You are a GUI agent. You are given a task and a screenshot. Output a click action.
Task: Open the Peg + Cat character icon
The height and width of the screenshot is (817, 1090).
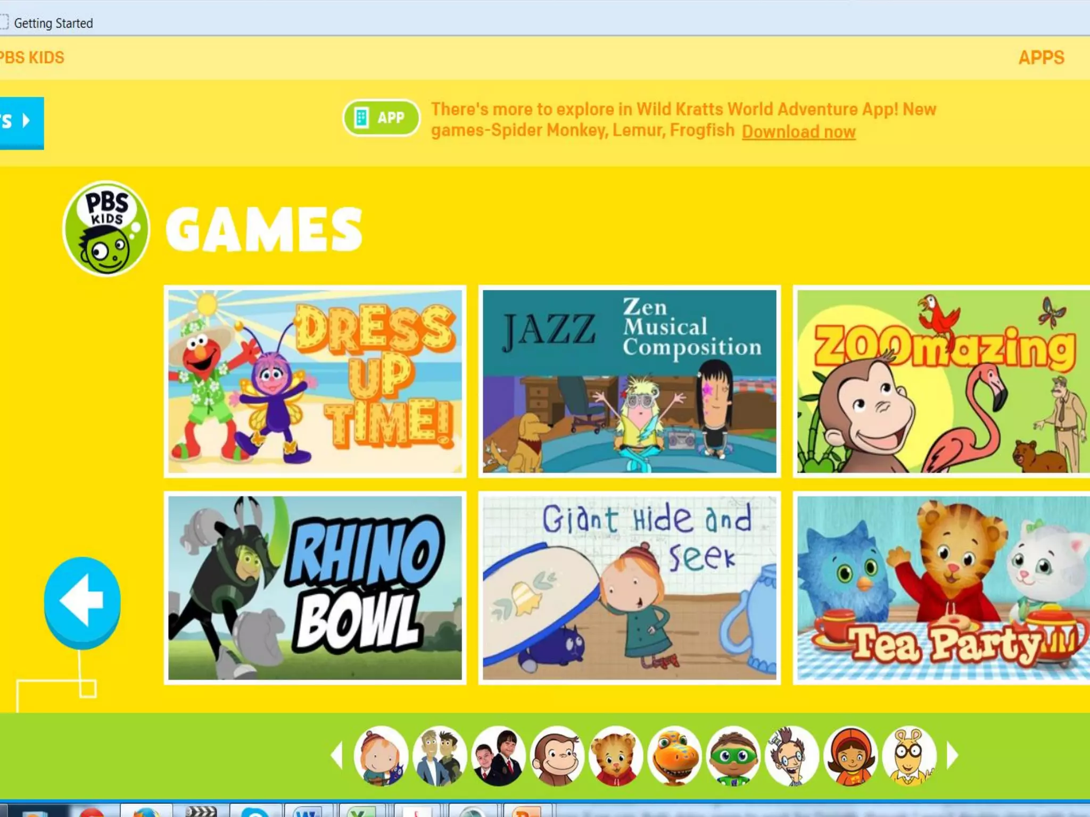tap(381, 756)
